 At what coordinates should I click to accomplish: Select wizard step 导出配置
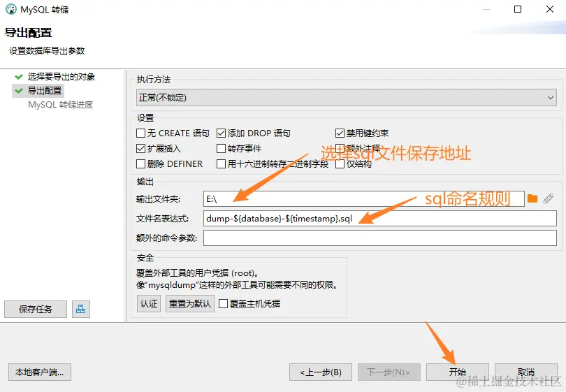tap(45, 91)
